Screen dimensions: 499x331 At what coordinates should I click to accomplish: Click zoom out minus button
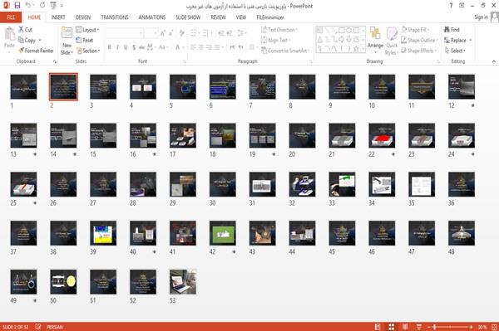tap(428, 327)
